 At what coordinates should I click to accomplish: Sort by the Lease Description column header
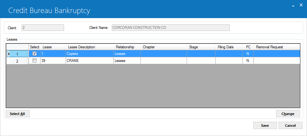[90, 47]
